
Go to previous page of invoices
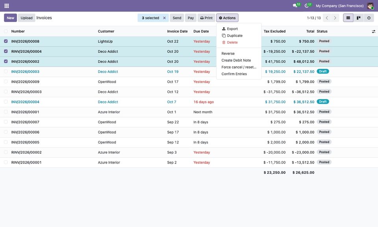click(327, 18)
